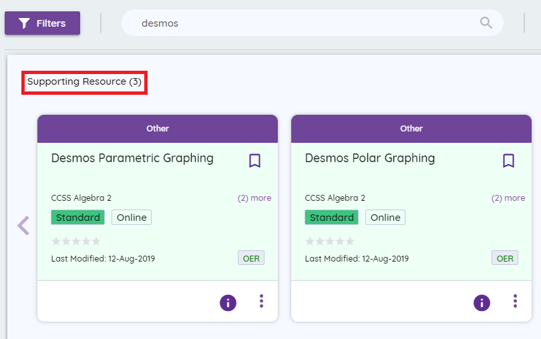The height and width of the screenshot is (339, 541).
Task: Click the search field containing desmos
Action: (313, 23)
